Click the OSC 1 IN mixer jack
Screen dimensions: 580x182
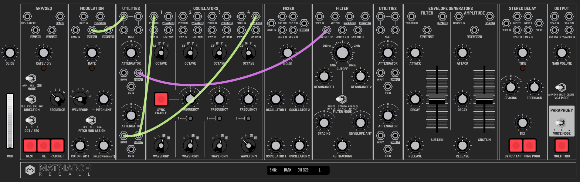282,16
